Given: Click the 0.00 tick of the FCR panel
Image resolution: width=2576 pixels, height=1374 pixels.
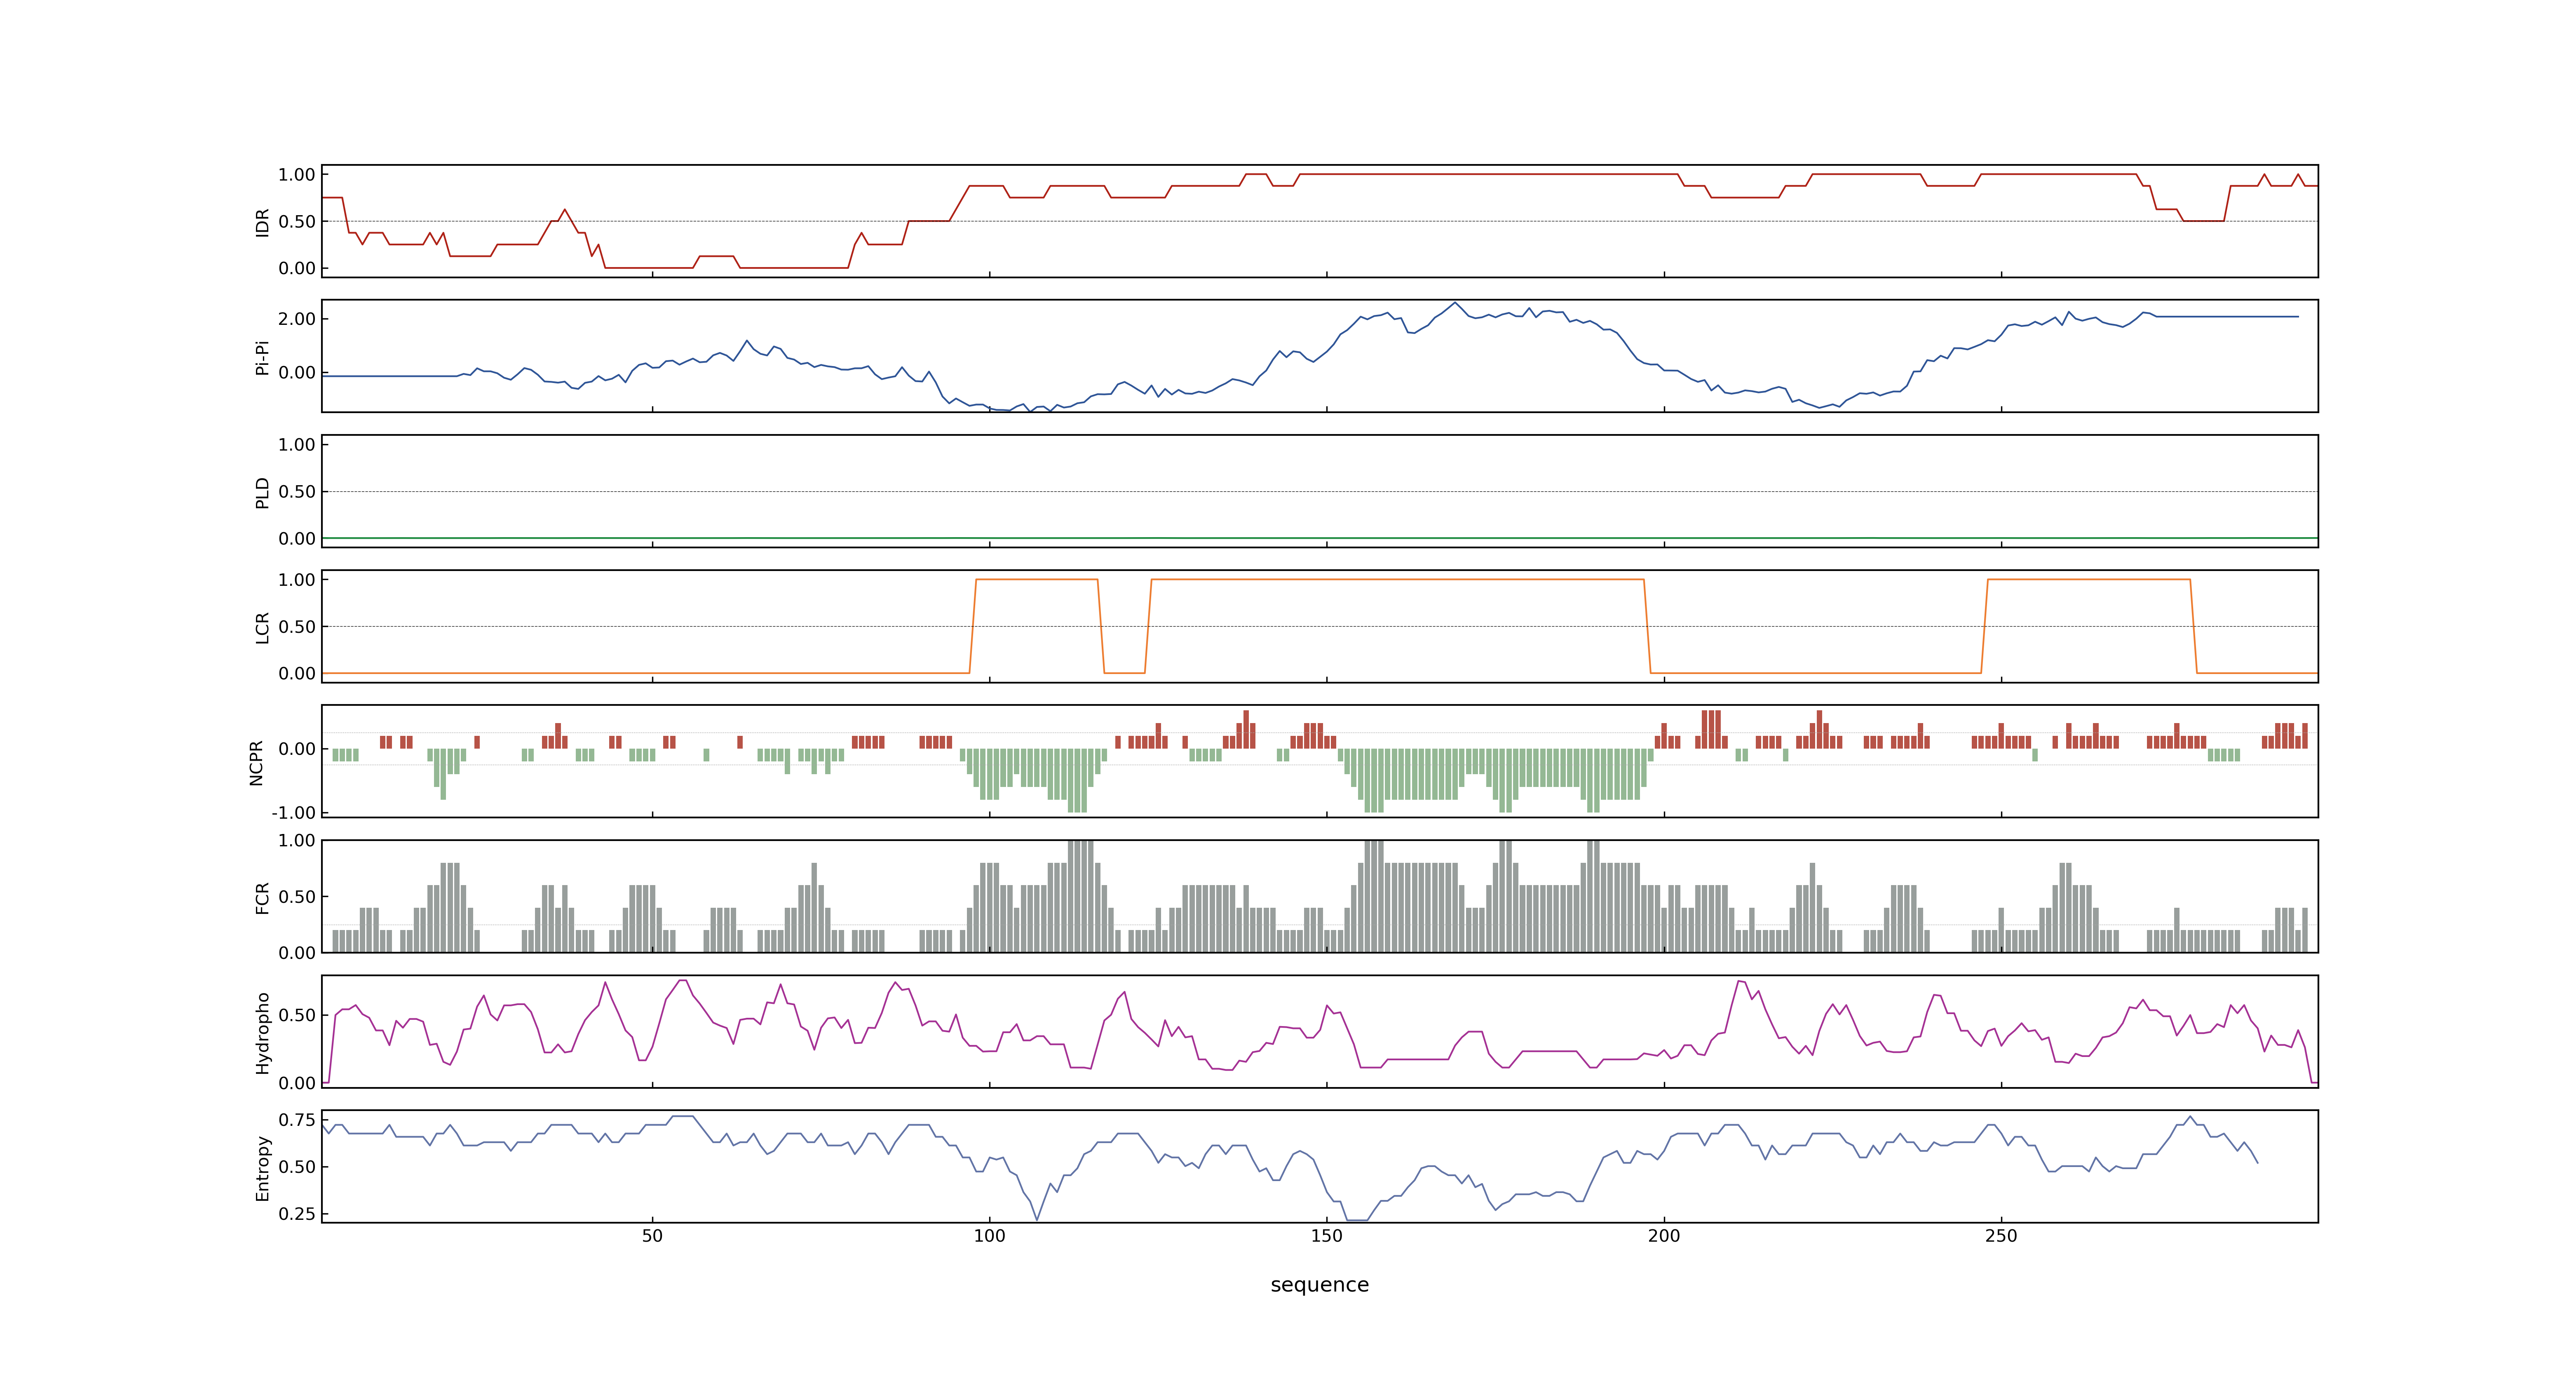Looking at the screenshot, I should [297, 953].
